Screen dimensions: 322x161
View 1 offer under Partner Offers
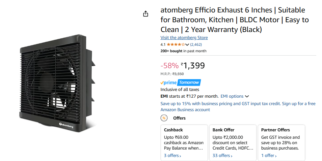point(269,156)
